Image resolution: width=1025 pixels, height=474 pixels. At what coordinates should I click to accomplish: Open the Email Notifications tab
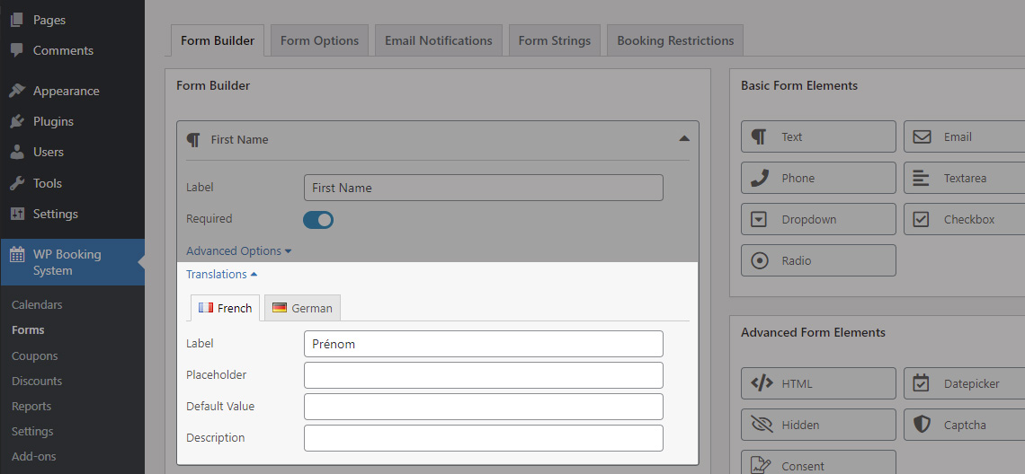point(438,40)
